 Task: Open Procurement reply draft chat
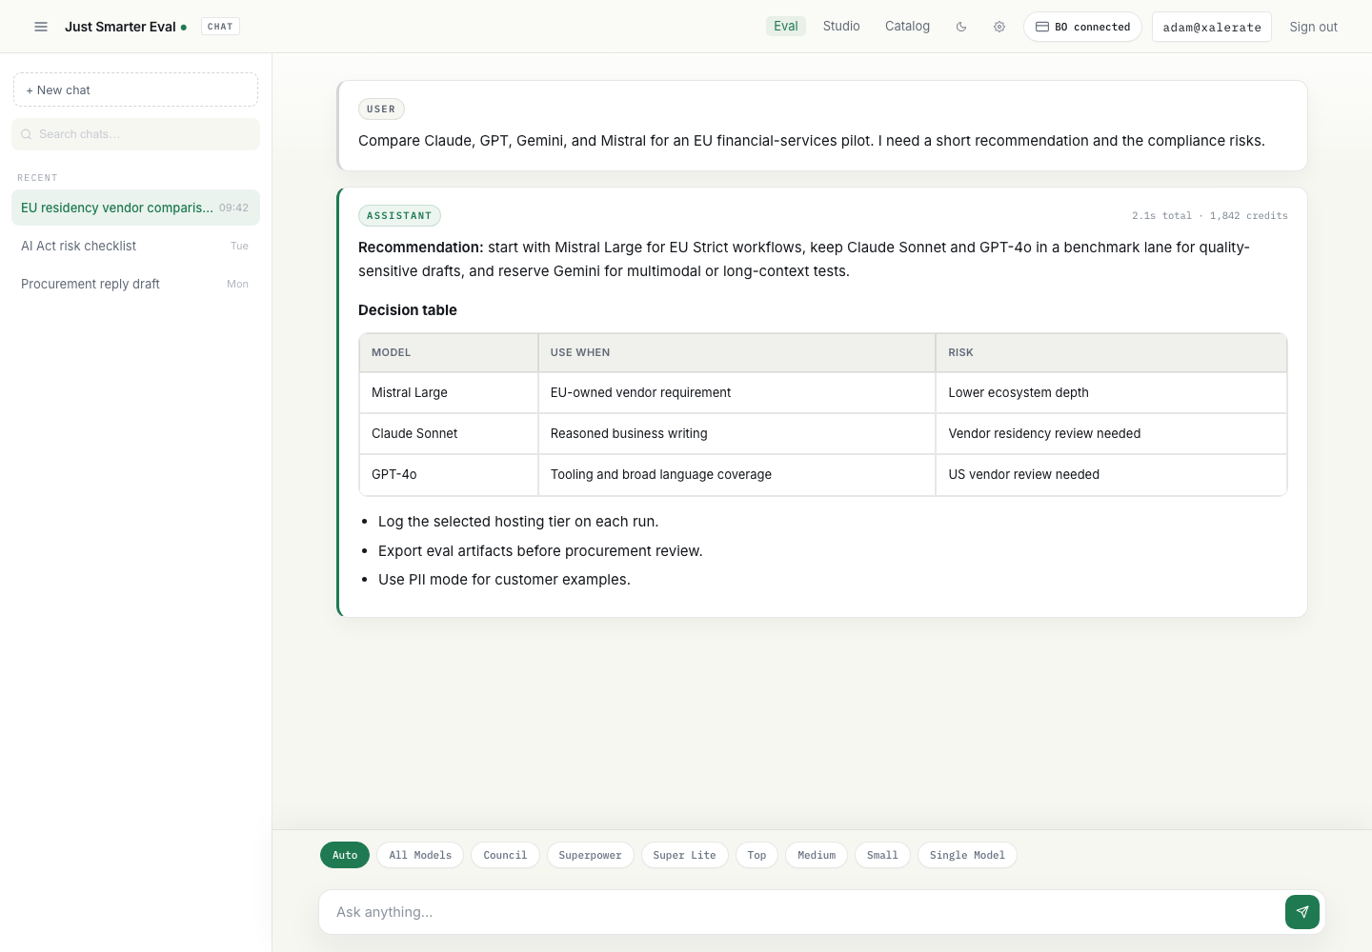[135, 284]
